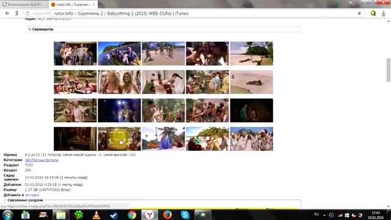Go back with the browser back arrow

point(7,13)
